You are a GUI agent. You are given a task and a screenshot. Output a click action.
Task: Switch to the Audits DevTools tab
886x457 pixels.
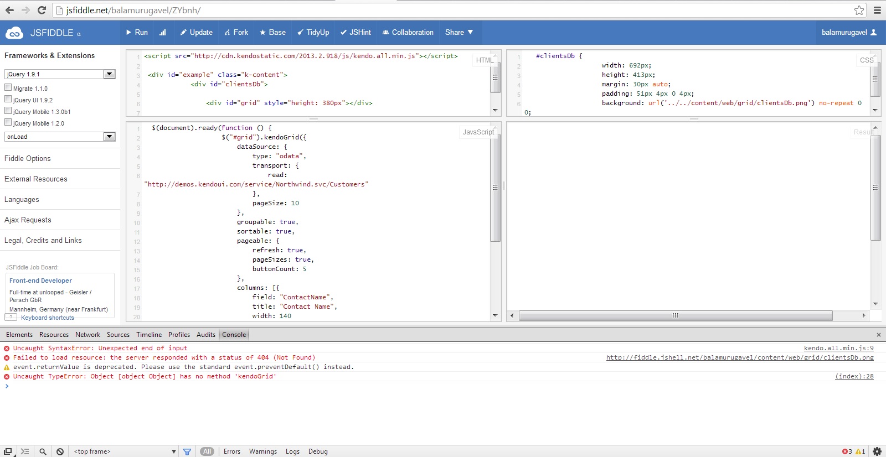206,335
